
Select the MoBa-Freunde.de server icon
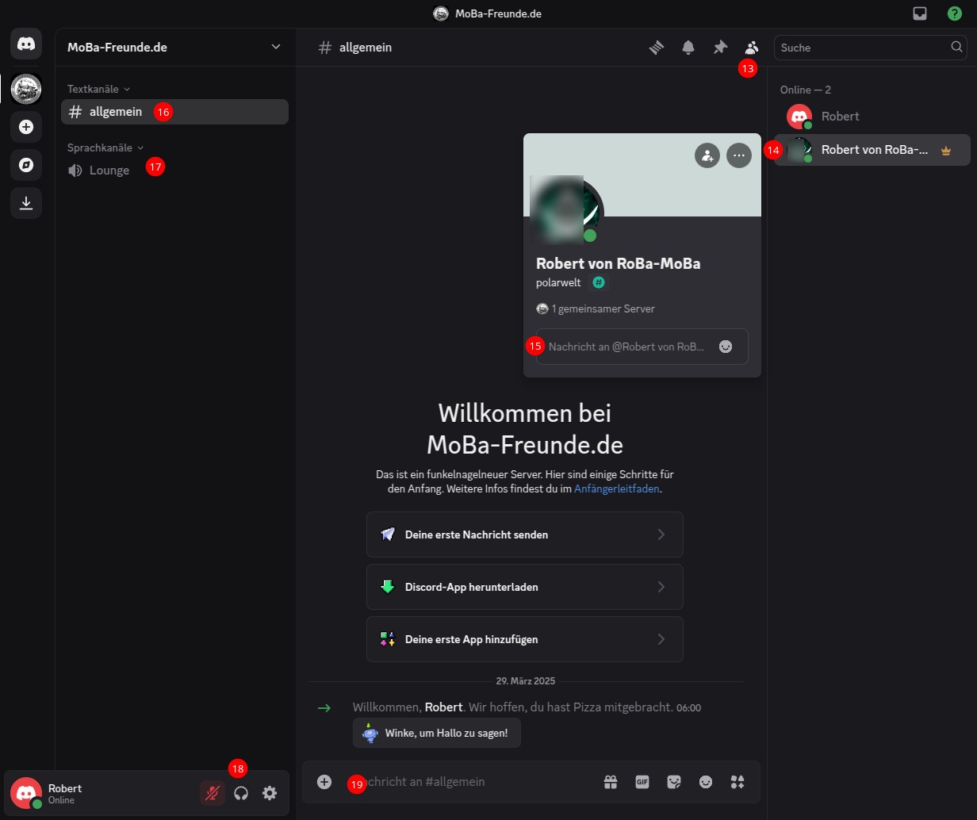point(26,89)
